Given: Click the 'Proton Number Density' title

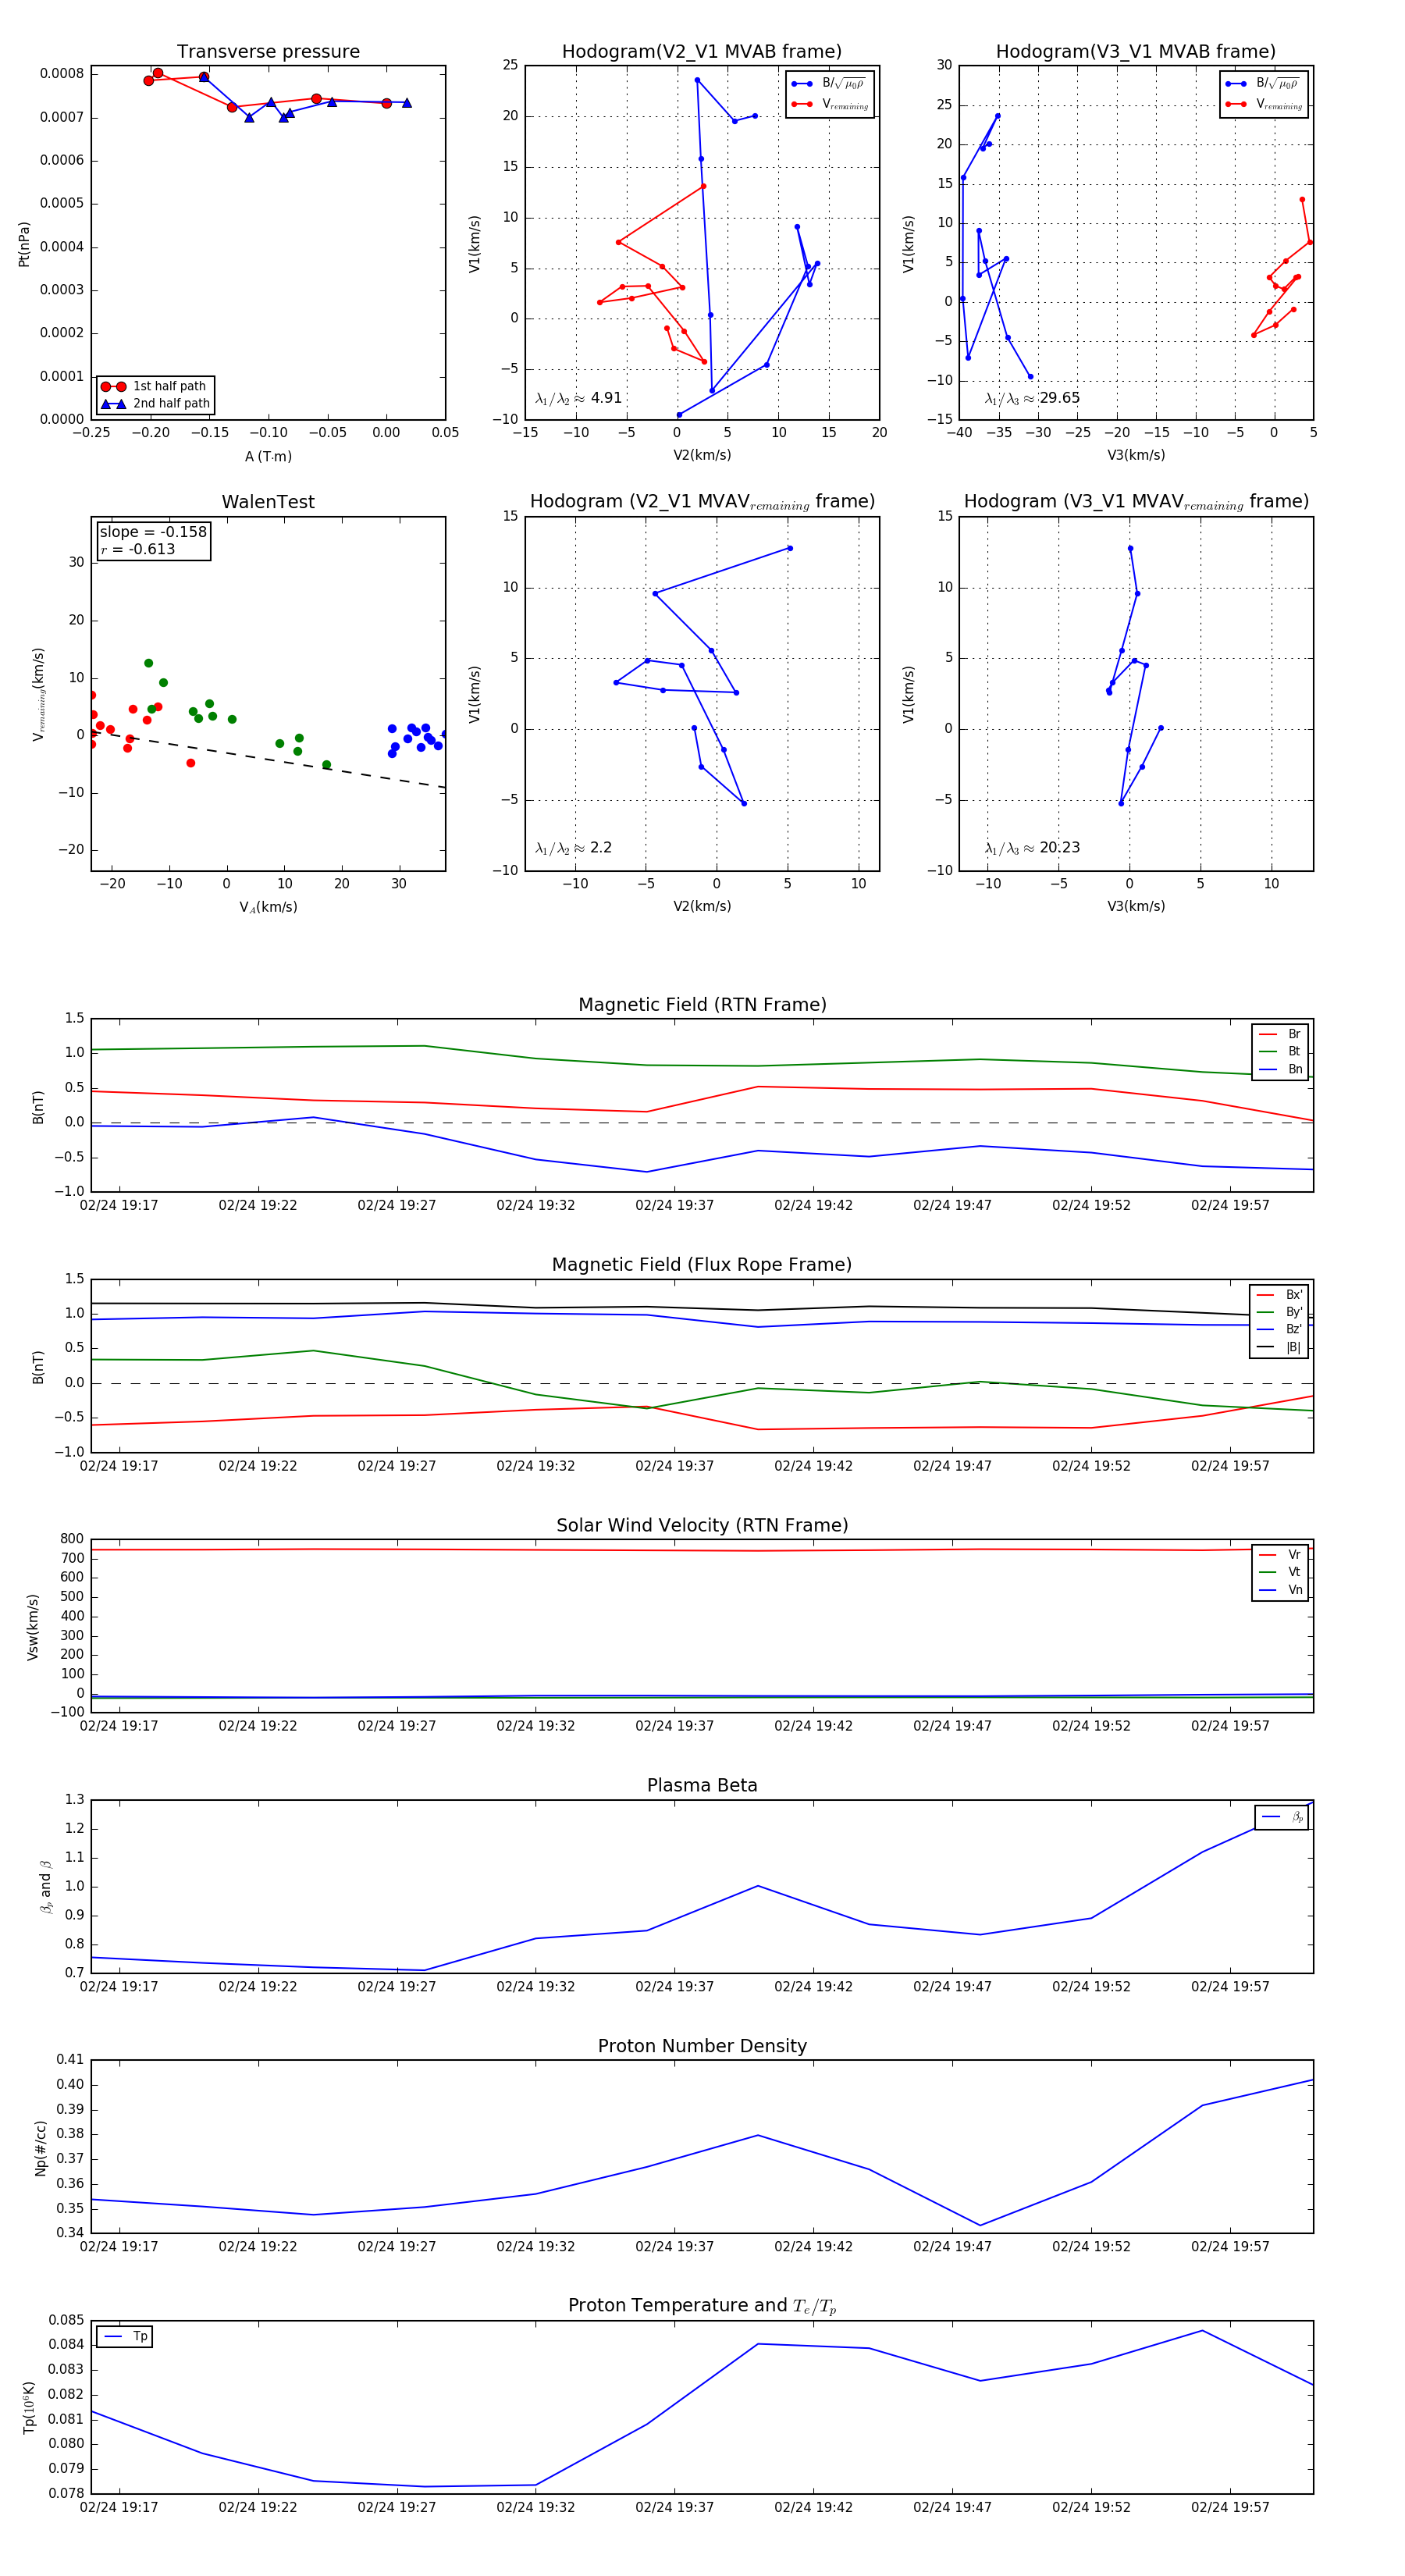Looking at the screenshot, I should (702, 2046).
